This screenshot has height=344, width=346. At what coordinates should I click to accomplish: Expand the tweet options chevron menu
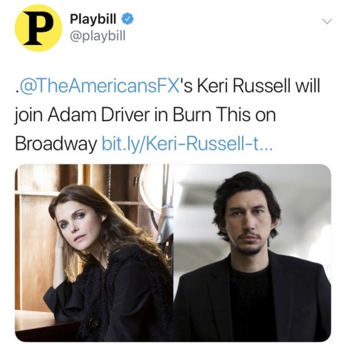point(327,21)
